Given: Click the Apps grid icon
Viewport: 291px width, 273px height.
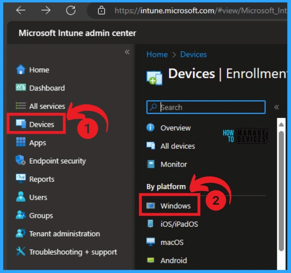Looking at the screenshot, I should pos(20,142).
